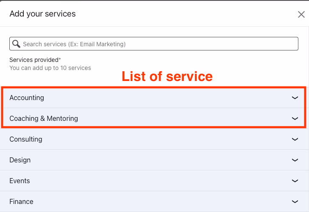The image size is (309, 212).
Task: Click the Services provided label
Action: [x=35, y=60]
